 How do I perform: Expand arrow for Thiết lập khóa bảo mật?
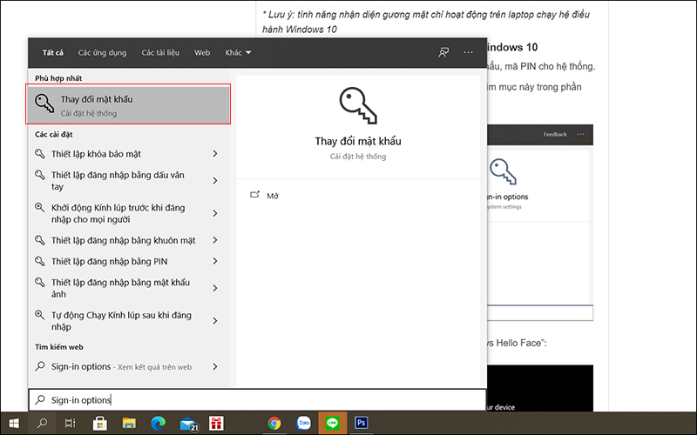215,154
